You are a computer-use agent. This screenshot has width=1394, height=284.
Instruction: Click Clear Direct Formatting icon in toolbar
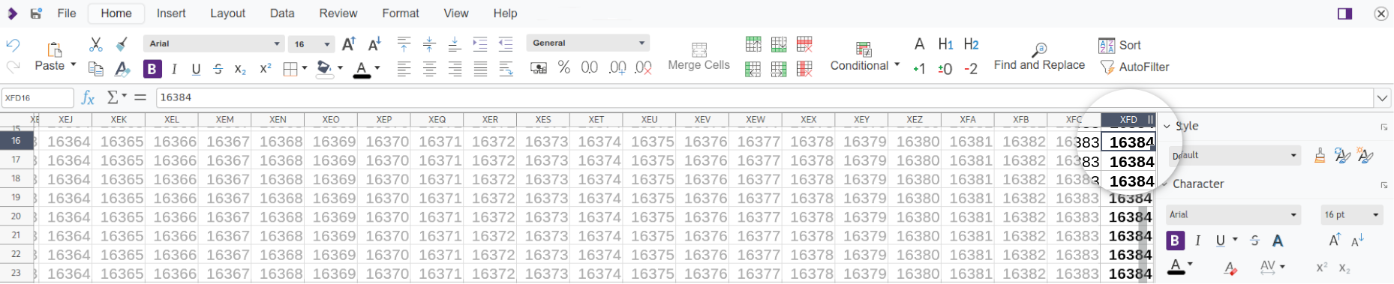[122, 69]
